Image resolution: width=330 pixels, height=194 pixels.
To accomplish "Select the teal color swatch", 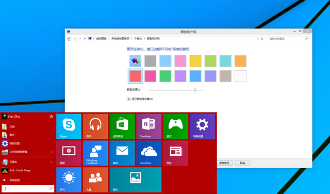I will [225, 61].
